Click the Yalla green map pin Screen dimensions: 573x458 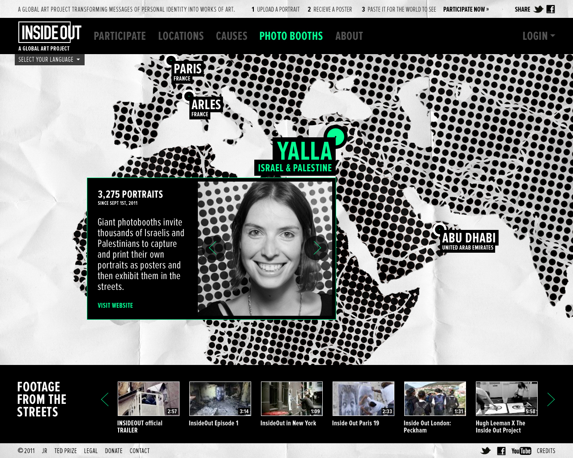tap(336, 136)
